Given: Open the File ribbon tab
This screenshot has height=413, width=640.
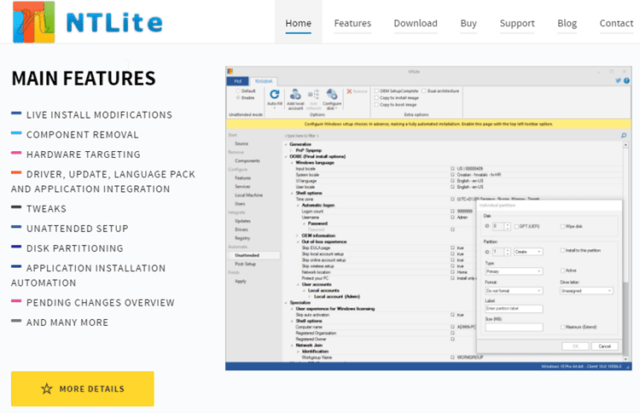Looking at the screenshot, I should (238, 81).
